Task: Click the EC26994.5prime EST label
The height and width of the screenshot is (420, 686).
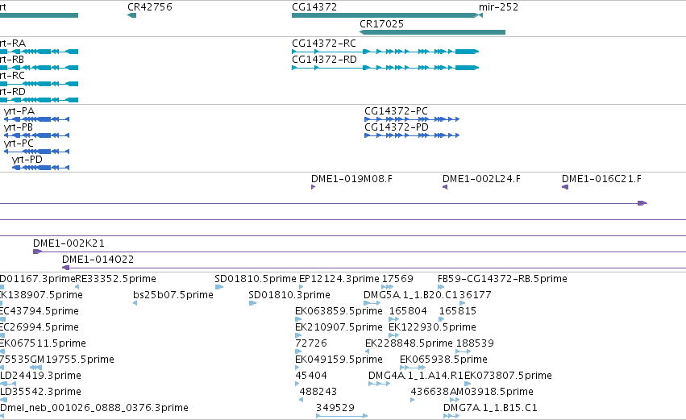Action: pyautogui.click(x=39, y=327)
